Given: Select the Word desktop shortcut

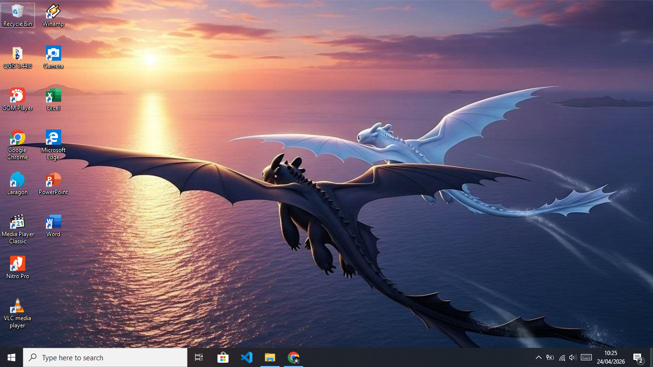Looking at the screenshot, I should click(53, 226).
